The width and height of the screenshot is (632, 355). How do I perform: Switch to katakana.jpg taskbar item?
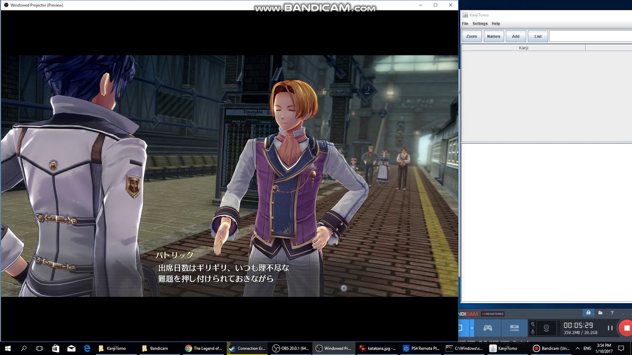tap(378, 348)
